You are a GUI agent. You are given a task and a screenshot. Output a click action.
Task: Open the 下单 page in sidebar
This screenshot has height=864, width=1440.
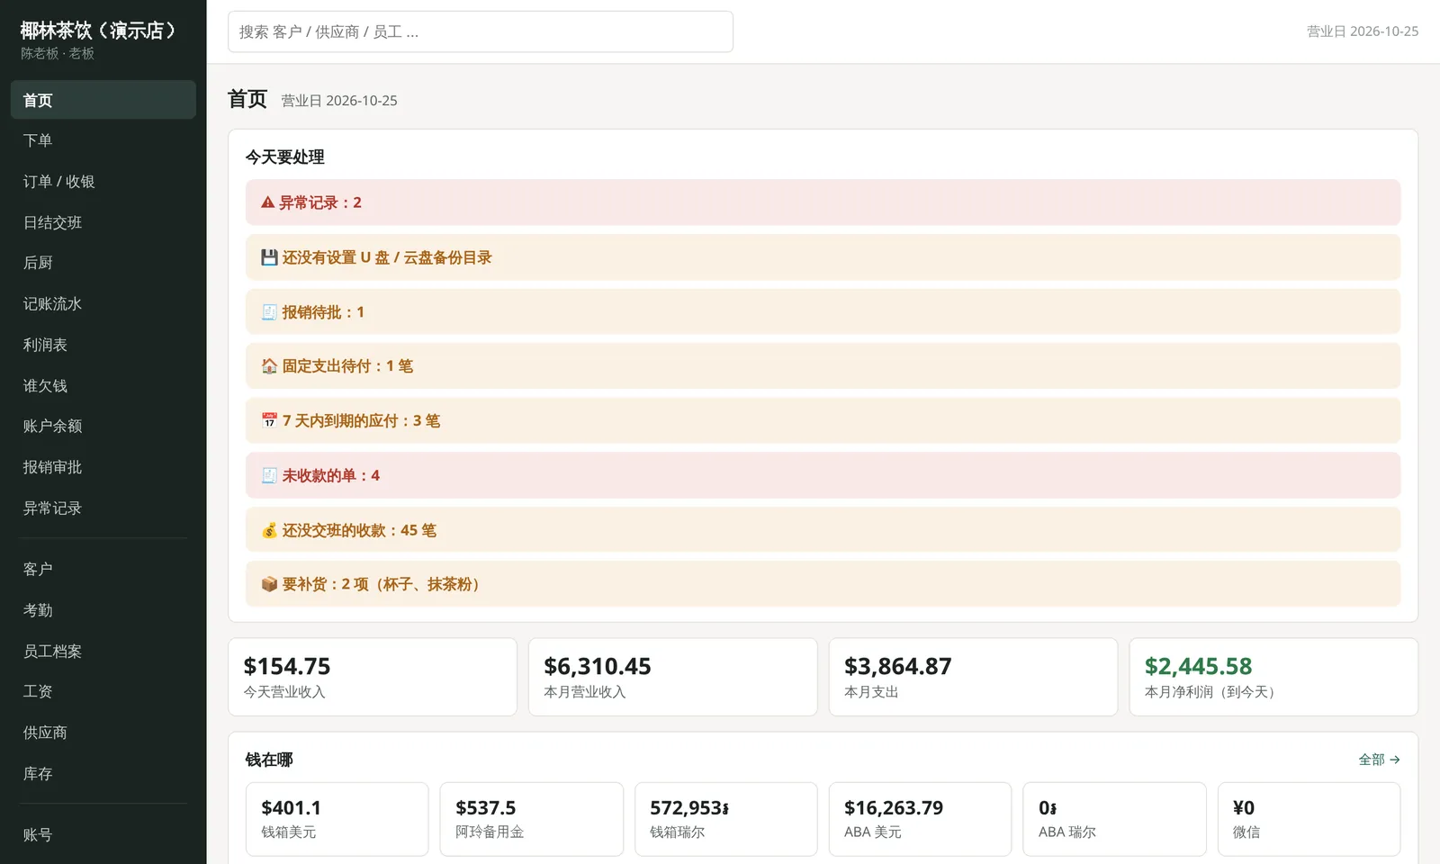click(103, 140)
